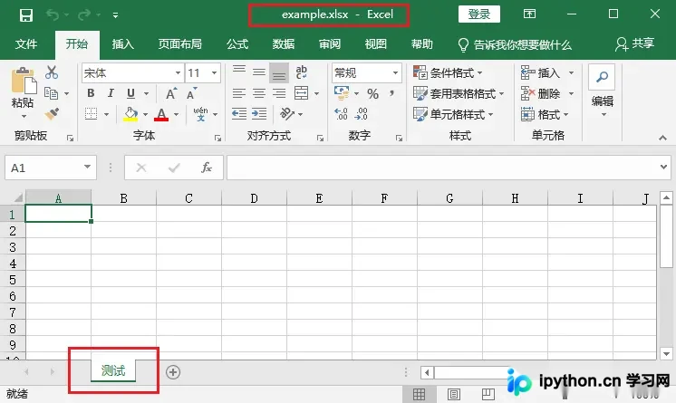Click Increase Indent icon
Image resolution: width=676 pixels, height=403 pixels.
[x=259, y=114]
